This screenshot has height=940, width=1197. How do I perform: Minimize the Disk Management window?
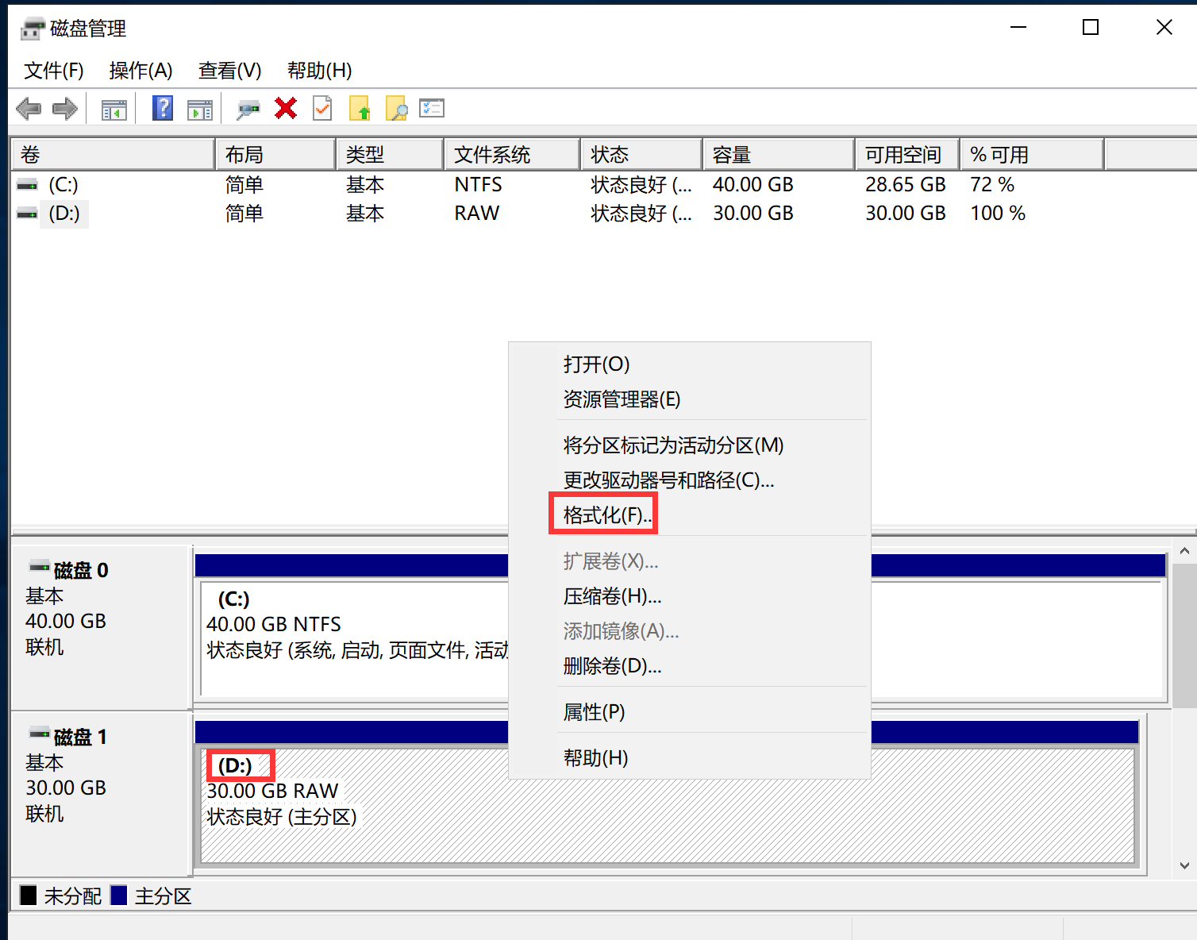[x=1018, y=28]
